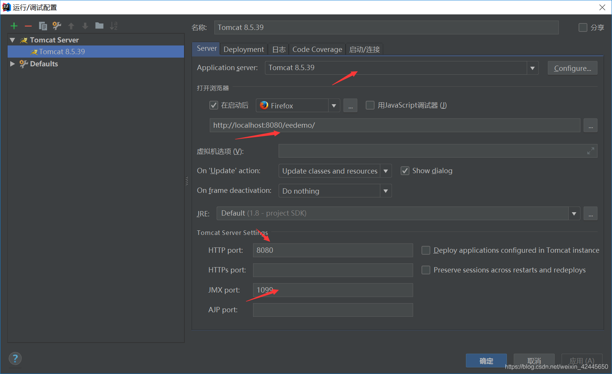Select the Tomcat Server tree group label
The image size is (612, 374).
tap(54, 40)
